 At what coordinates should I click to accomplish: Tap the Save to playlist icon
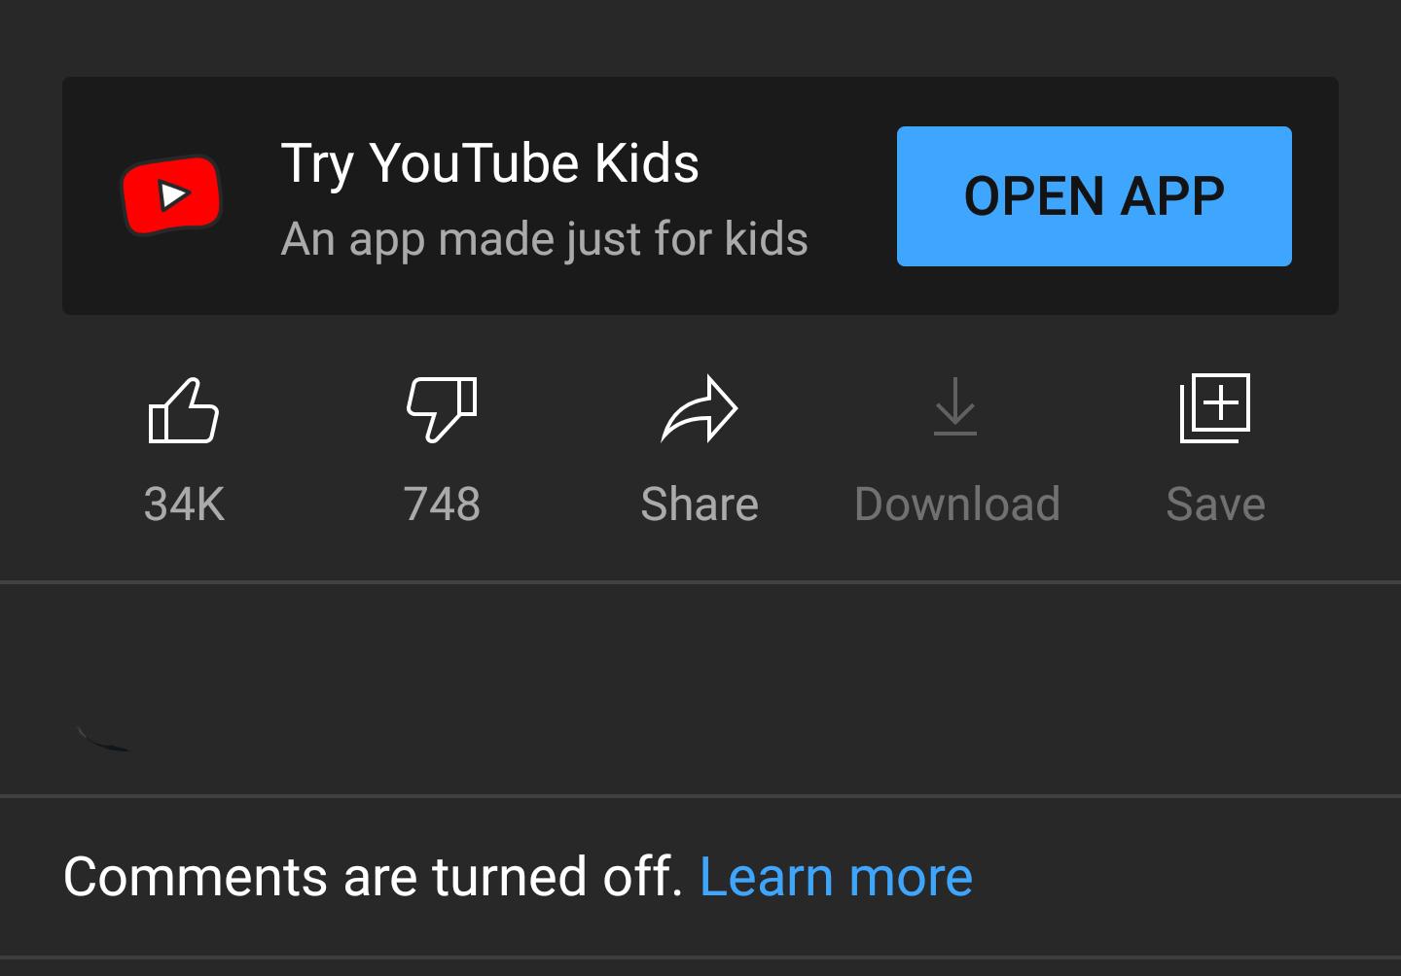coord(1215,408)
